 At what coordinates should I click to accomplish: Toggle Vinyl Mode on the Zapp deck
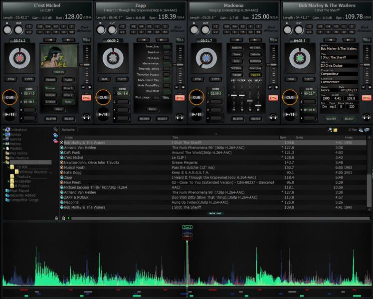click(x=167, y=91)
